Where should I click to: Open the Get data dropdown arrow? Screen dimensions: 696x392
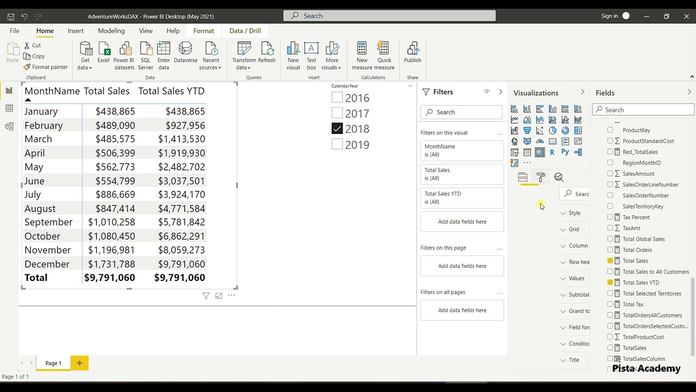click(x=90, y=68)
